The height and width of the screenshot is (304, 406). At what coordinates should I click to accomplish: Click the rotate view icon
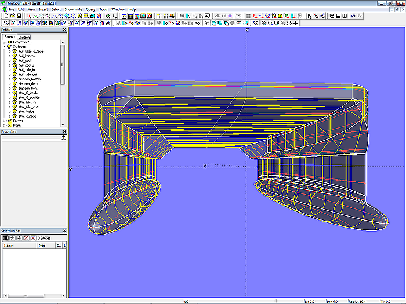click(x=289, y=24)
